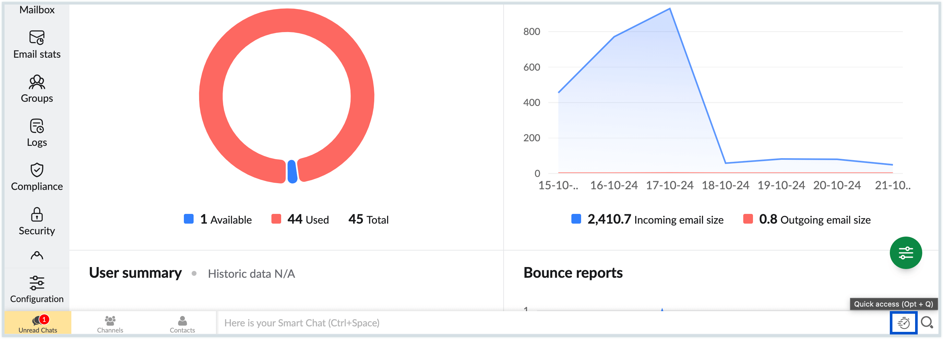
Task: Go to Compliance shield icon
Action: pyautogui.click(x=37, y=170)
